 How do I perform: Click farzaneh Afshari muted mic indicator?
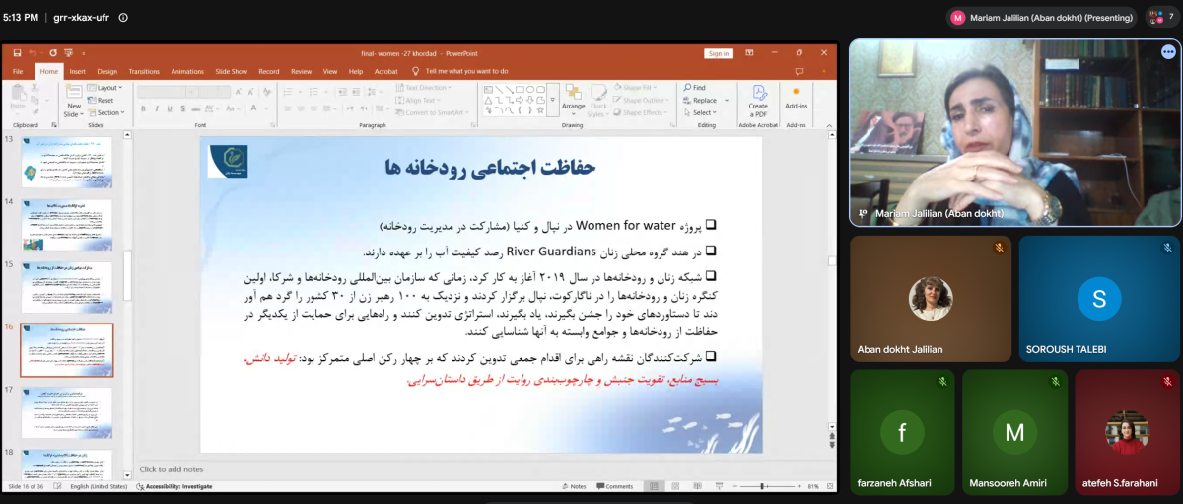[x=942, y=382]
